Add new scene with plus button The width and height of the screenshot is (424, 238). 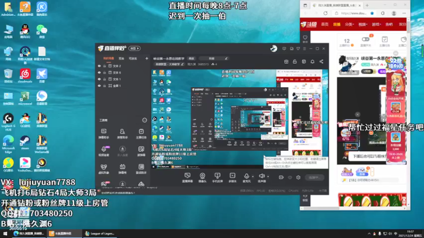[147, 58]
